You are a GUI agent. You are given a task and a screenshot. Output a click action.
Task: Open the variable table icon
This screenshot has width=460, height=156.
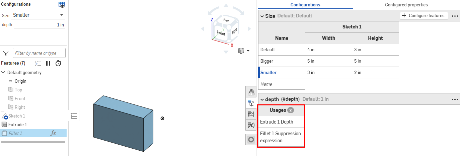(251, 125)
